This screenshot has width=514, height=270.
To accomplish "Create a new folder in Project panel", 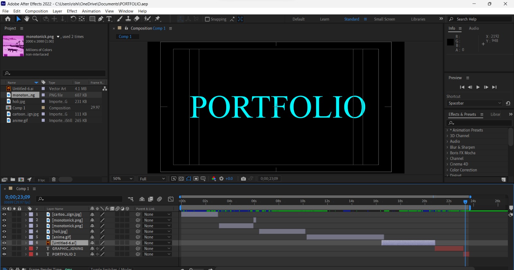I will click(13, 179).
